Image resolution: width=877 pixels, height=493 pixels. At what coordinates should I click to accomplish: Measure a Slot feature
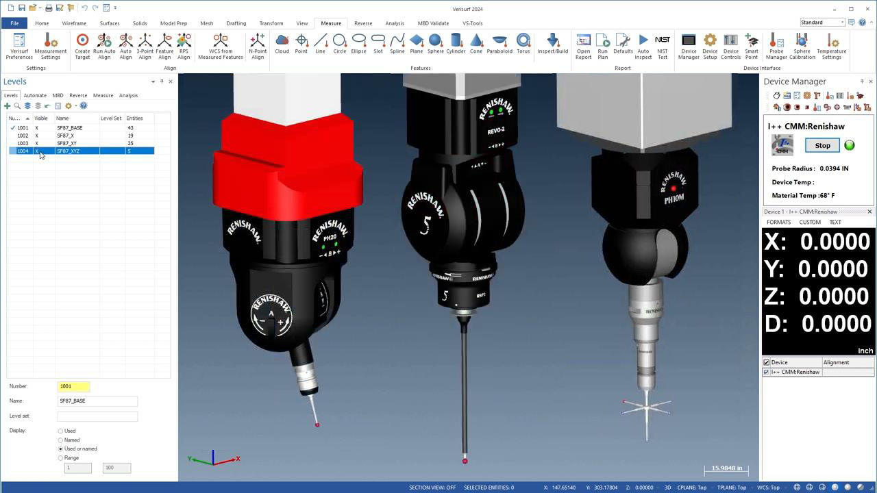click(378, 44)
